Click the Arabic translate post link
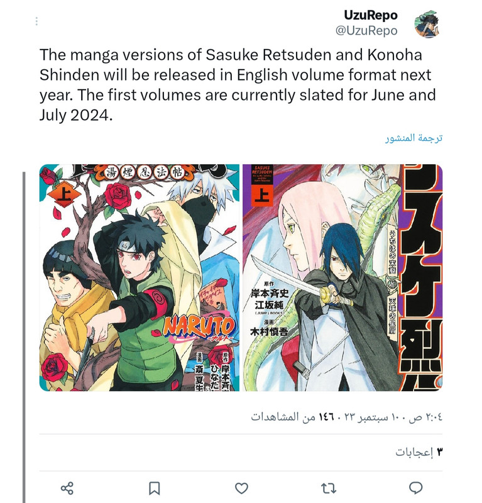The height and width of the screenshot is (503, 482). tap(414, 138)
